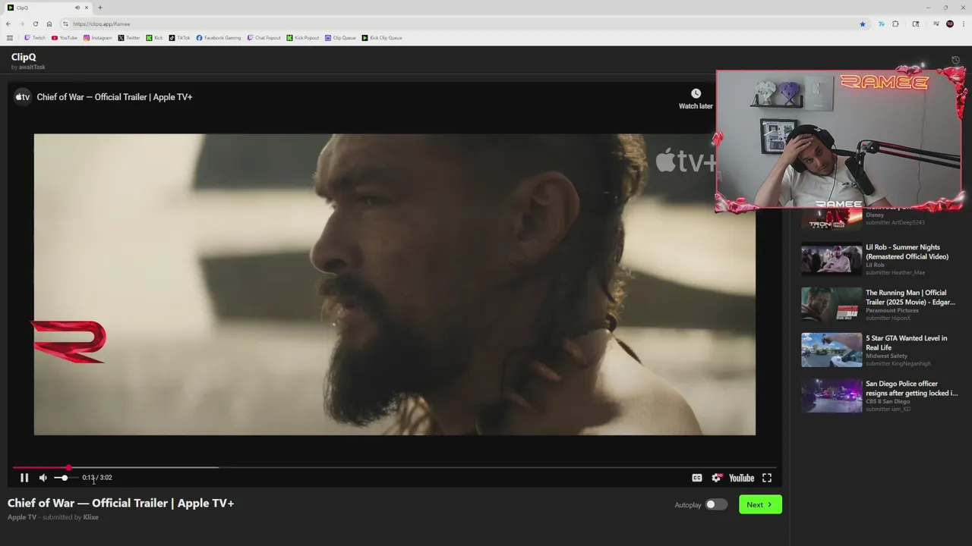Open the video title link in player
The image size is (972, 546).
pyautogui.click(x=115, y=97)
